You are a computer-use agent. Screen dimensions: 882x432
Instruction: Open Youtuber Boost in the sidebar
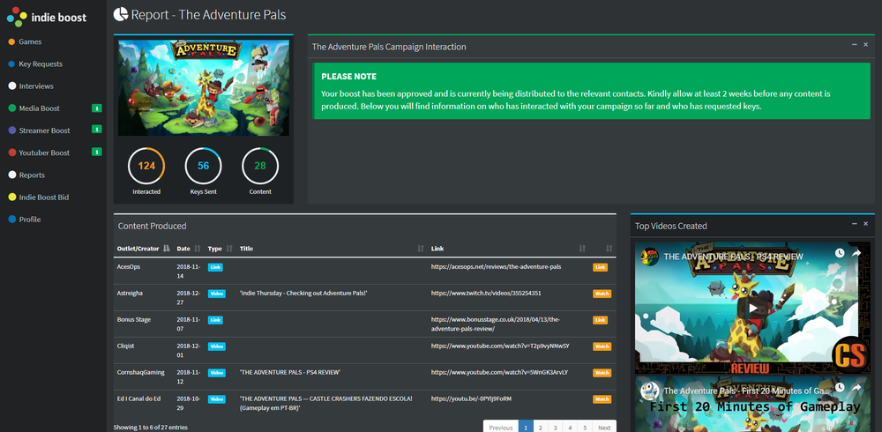44,153
